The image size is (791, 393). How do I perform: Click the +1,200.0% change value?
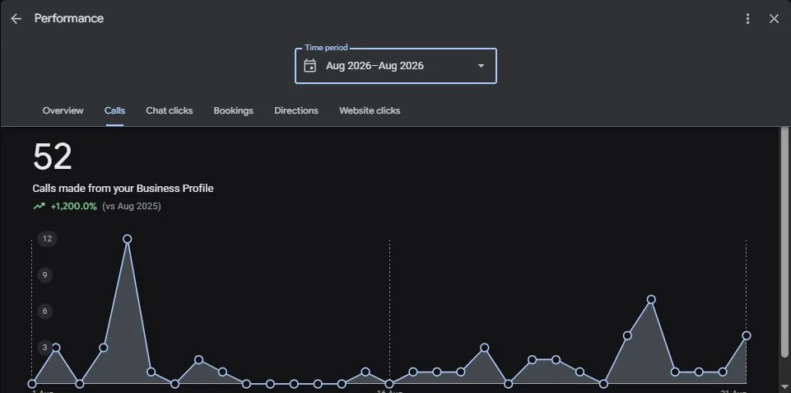(x=73, y=206)
